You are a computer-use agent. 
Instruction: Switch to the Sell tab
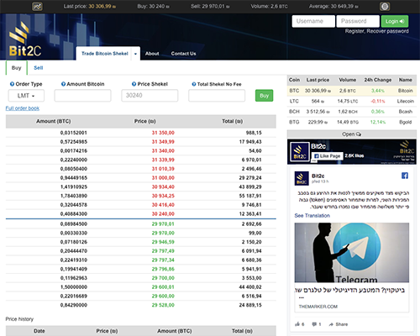39,68
